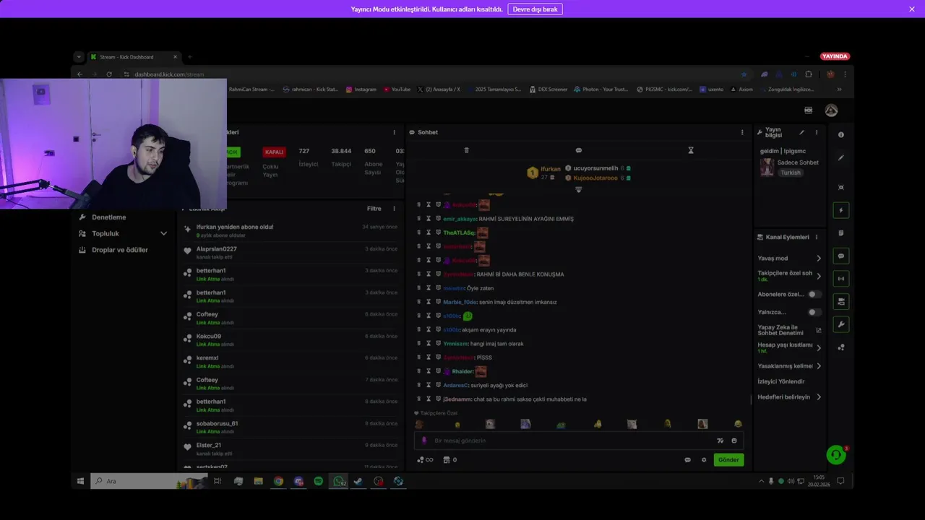925x520 pixels.
Task: Open the Windows notification center
Action: tap(840, 481)
